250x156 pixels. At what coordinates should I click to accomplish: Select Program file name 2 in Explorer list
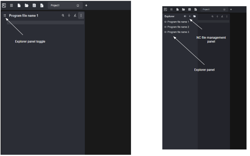(x=178, y=27)
